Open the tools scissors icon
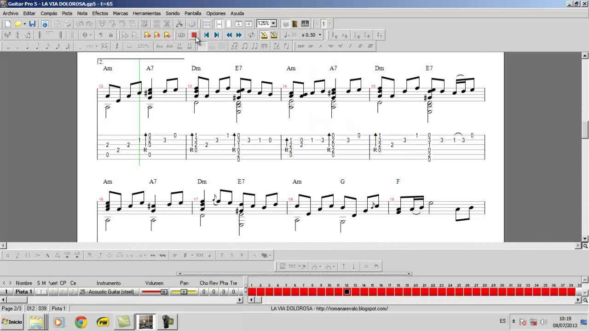 (179, 24)
